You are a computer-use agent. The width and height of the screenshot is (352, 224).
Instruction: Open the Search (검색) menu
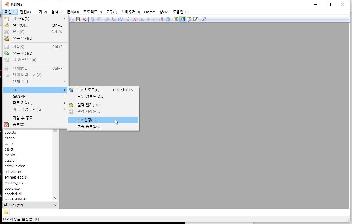(x=57, y=12)
